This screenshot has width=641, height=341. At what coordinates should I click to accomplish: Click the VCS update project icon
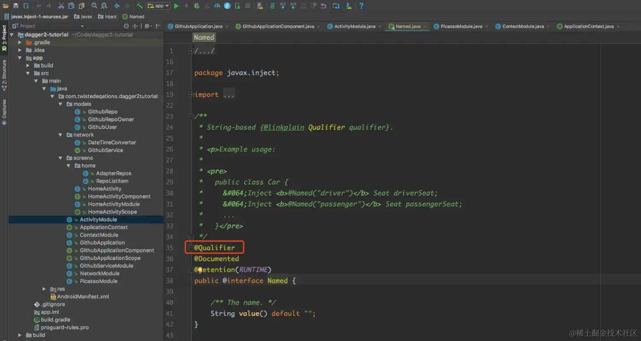pos(283,6)
